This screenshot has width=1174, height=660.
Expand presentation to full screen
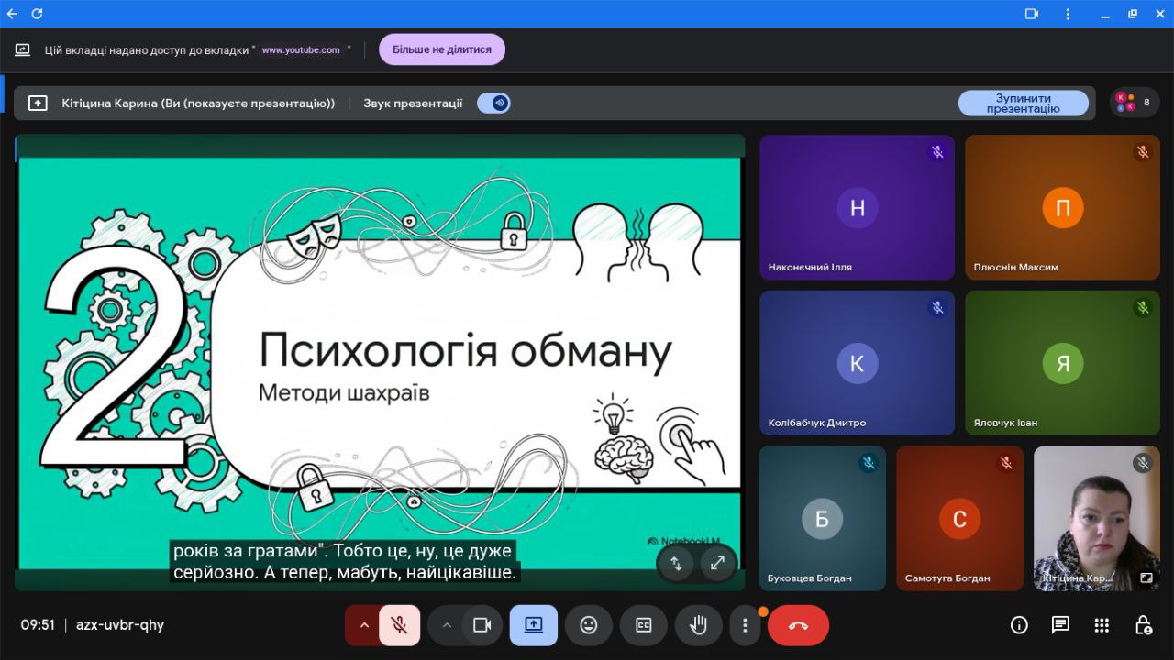tap(718, 563)
